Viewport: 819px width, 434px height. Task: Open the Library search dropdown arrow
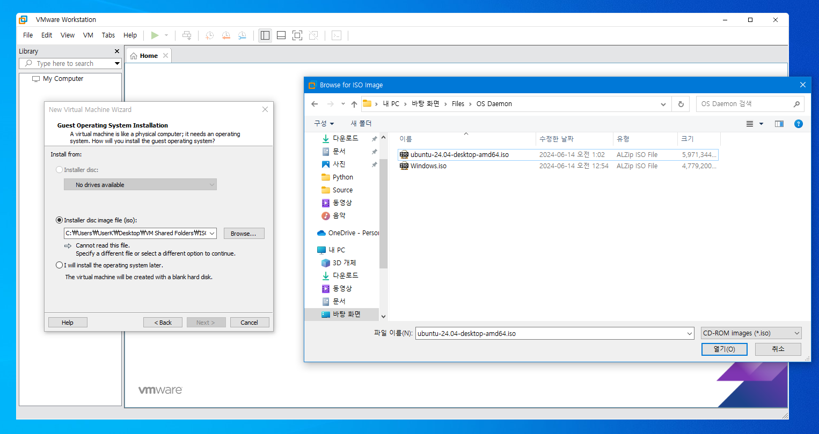point(117,63)
